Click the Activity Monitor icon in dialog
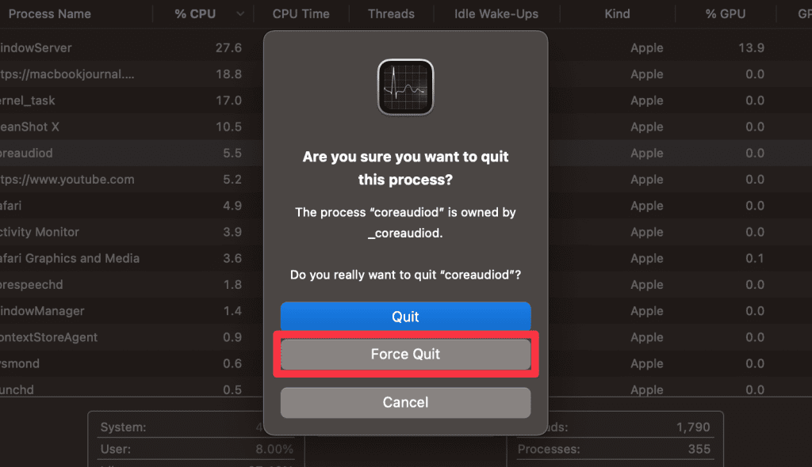This screenshot has width=812, height=467. point(405,87)
